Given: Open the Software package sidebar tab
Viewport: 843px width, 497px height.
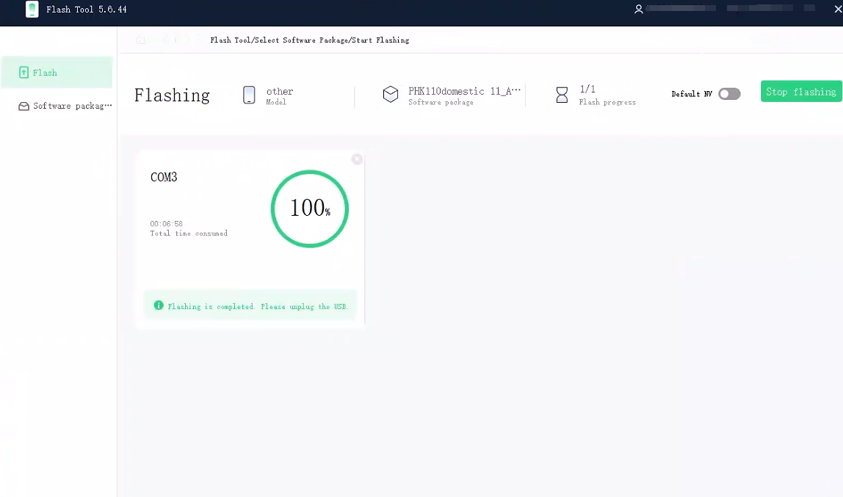Looking at the screenshot, I should 65,106.
